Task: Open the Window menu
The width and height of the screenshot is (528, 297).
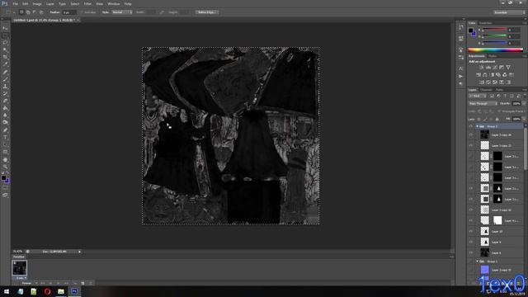Action: (114, 4)
